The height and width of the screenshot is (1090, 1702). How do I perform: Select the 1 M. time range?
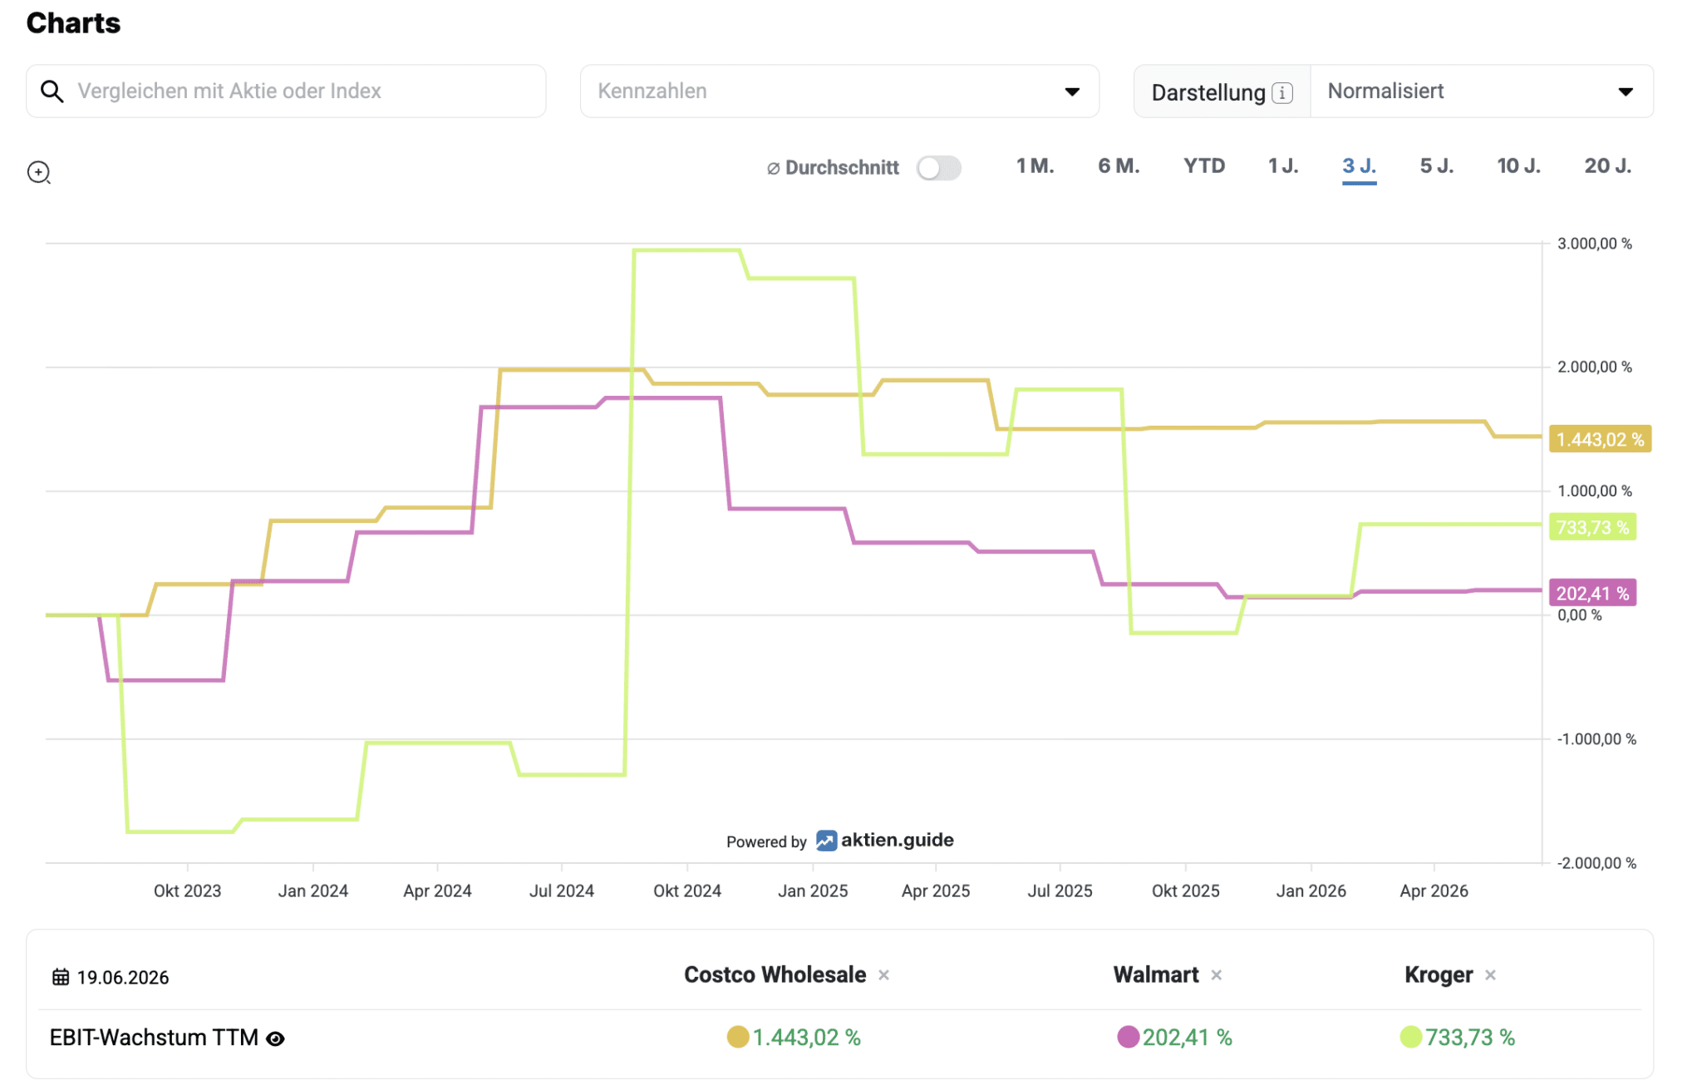coord(1035,166)
